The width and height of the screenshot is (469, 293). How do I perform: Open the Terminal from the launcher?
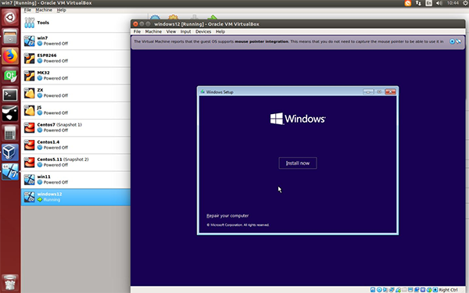pyautogui.click(x=10, y=95)
